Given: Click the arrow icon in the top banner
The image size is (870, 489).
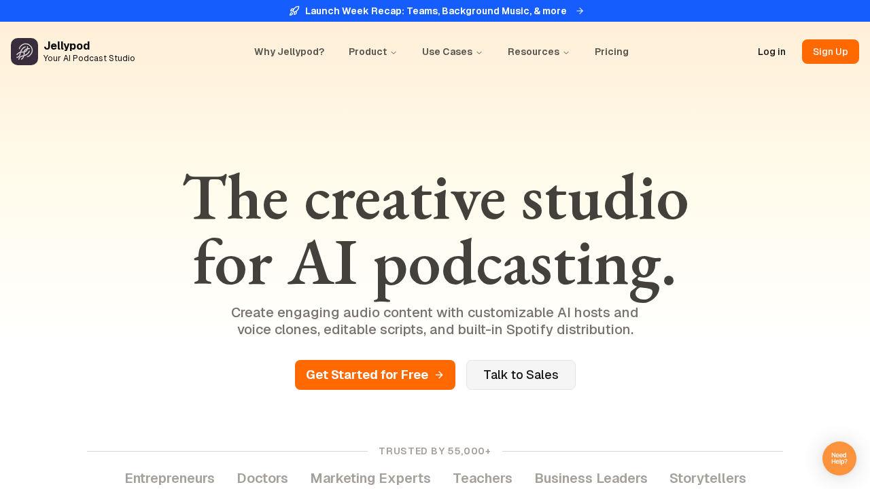Looking at the screenshot, I should pos(580,11).
